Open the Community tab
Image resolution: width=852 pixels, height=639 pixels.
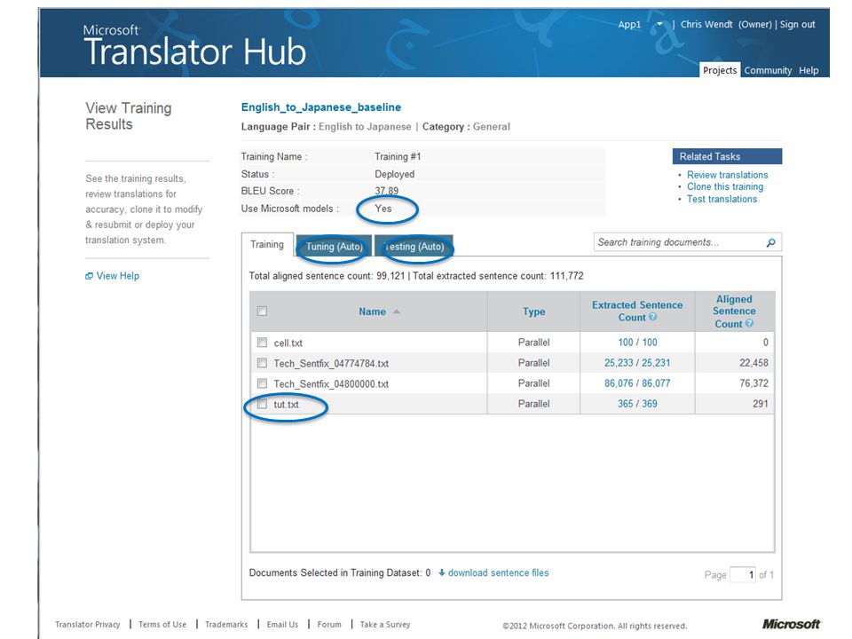click(x=768, y=70)
